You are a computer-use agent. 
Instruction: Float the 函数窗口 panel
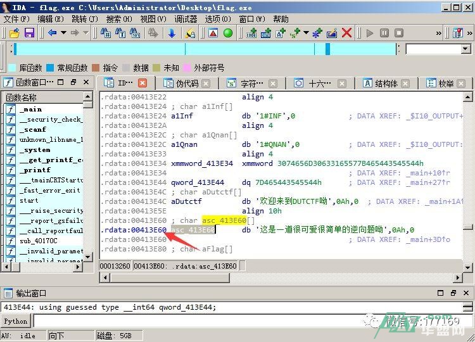pos(73,82)
